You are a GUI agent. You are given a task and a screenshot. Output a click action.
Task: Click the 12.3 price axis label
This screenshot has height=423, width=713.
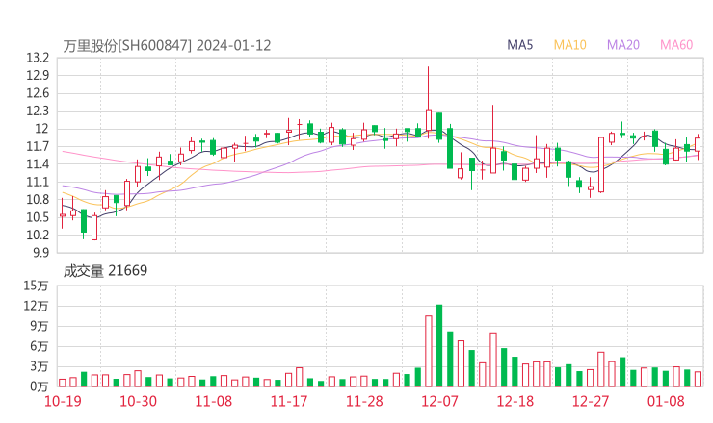click(38, 112)
